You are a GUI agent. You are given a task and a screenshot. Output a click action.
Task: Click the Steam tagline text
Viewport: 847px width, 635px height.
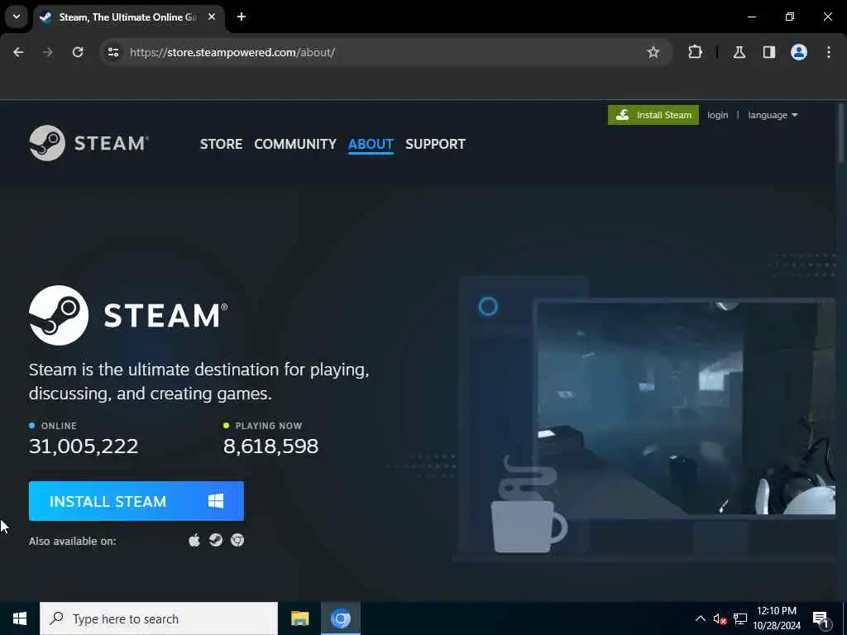[x=199, y=381]
